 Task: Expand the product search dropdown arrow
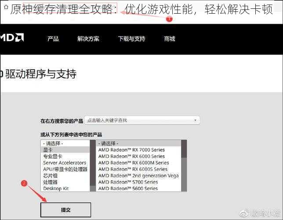point(195,121)
